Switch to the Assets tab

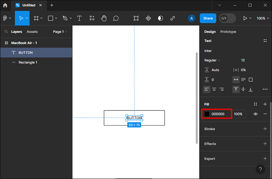[32, 32]
